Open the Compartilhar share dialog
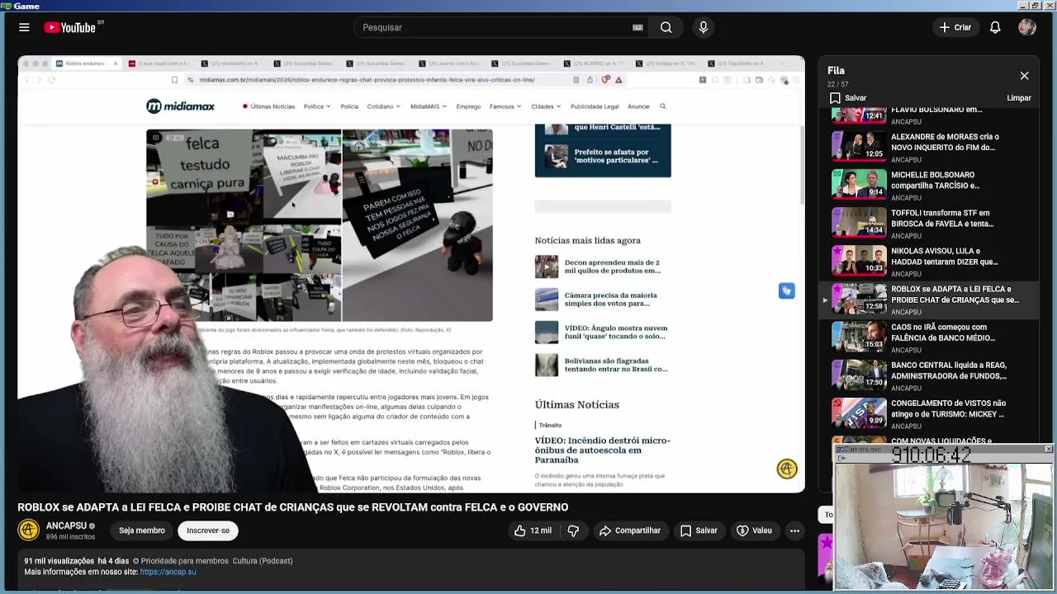The width and height of the screenshot is (1057, 594). pos(630,530)
